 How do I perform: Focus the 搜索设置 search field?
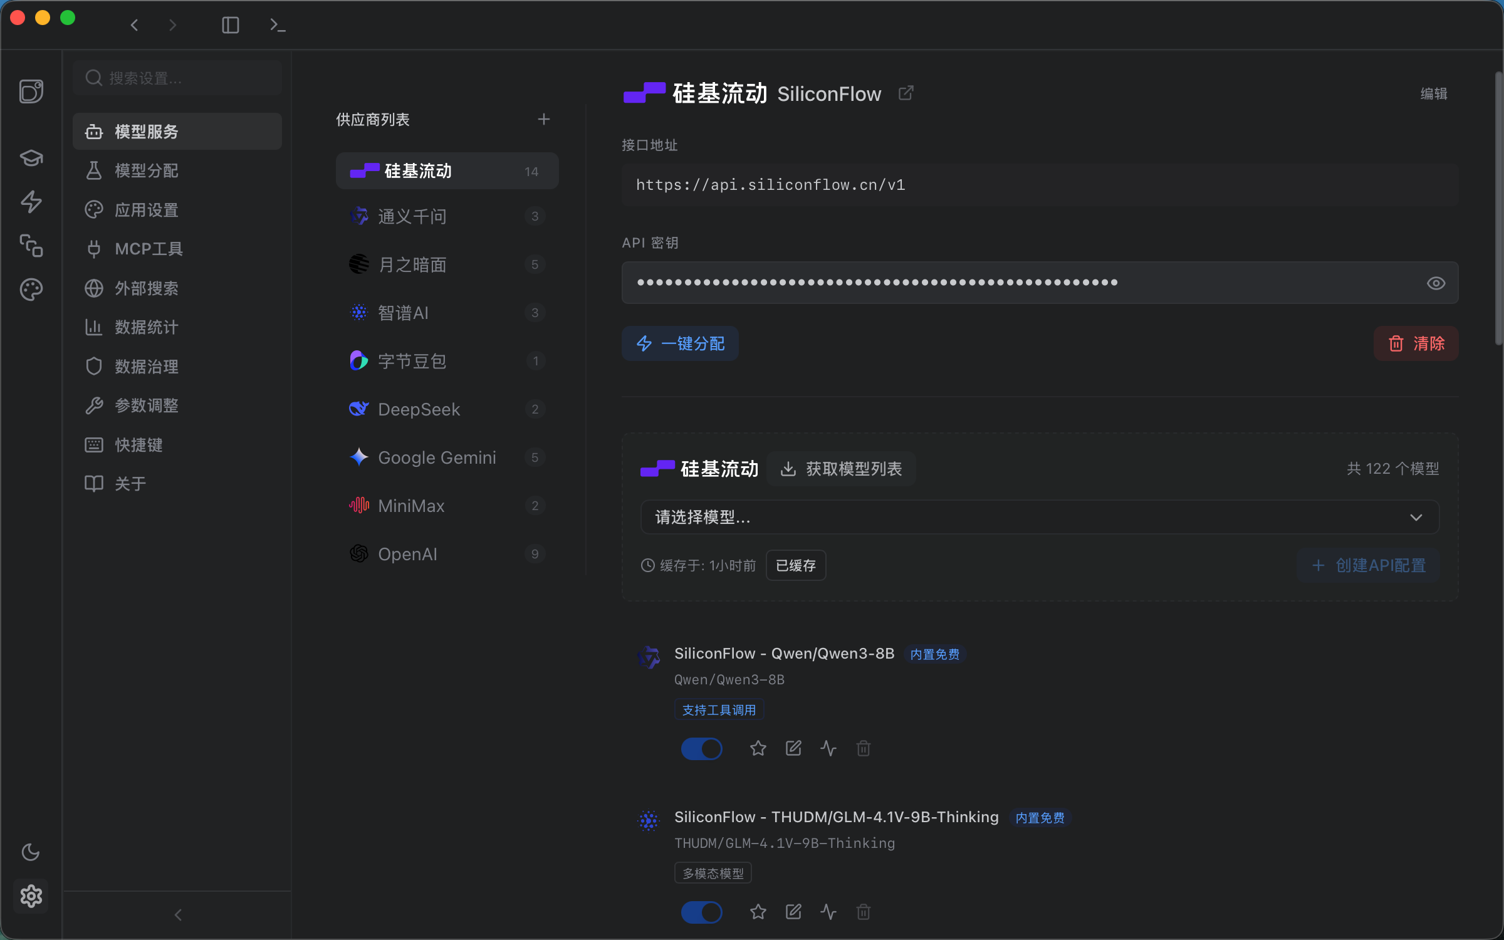click(177, 78)
